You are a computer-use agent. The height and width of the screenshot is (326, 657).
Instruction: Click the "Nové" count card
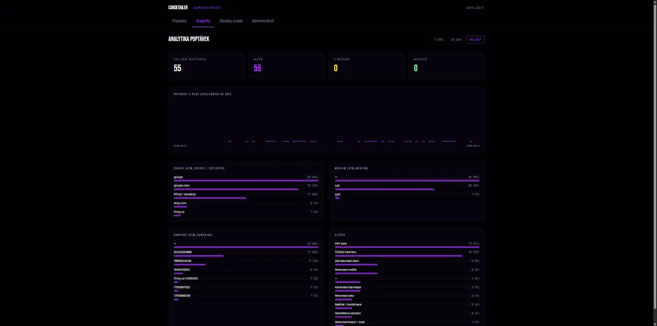286,65
